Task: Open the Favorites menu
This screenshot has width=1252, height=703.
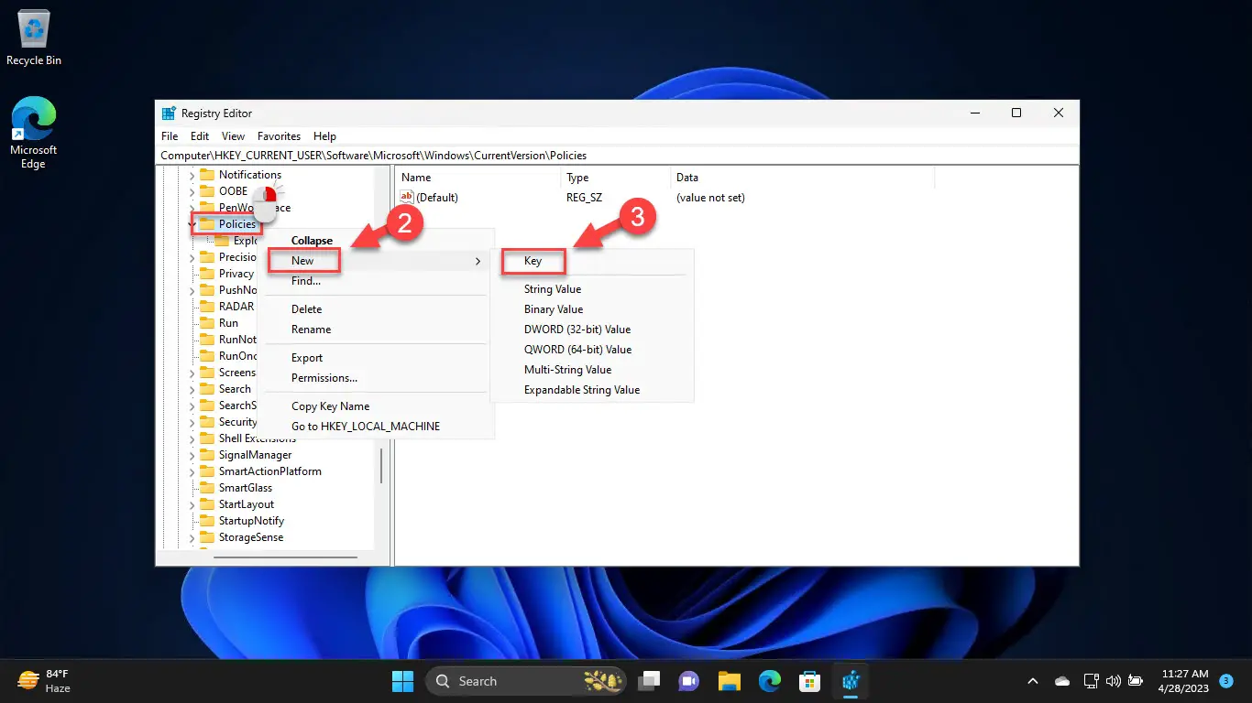Action: [x=279, y=136]
